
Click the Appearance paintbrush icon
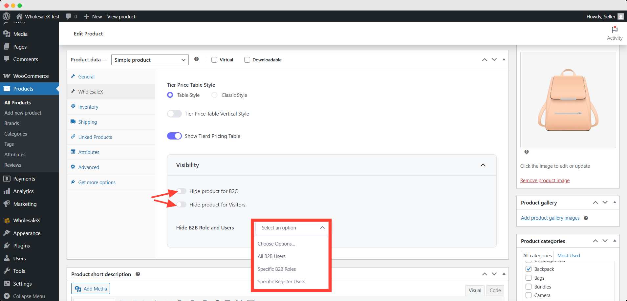pos(7,233)
